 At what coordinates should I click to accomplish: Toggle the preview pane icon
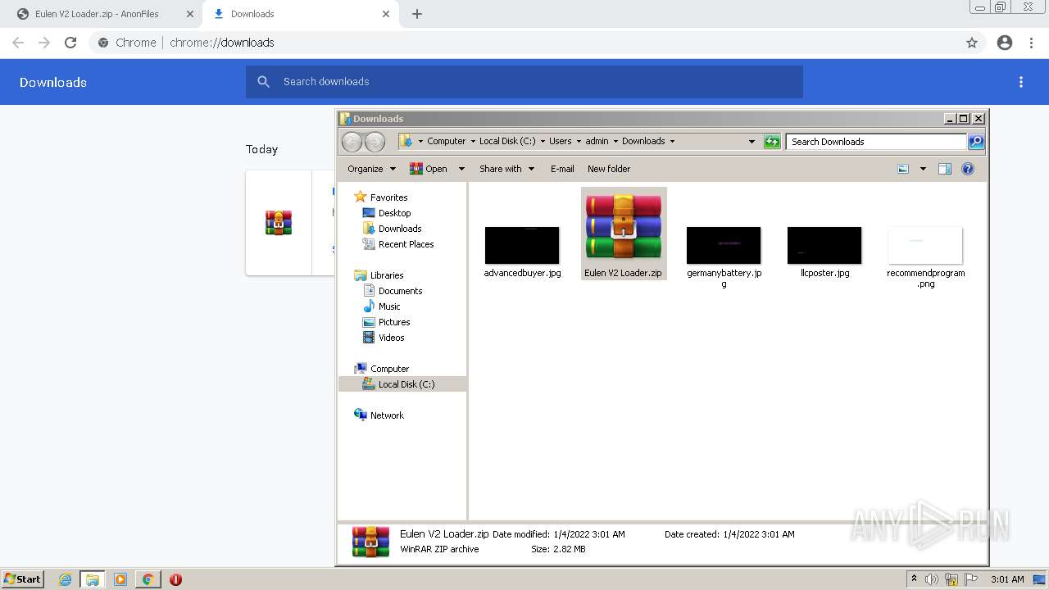click(x=945, y=169)
